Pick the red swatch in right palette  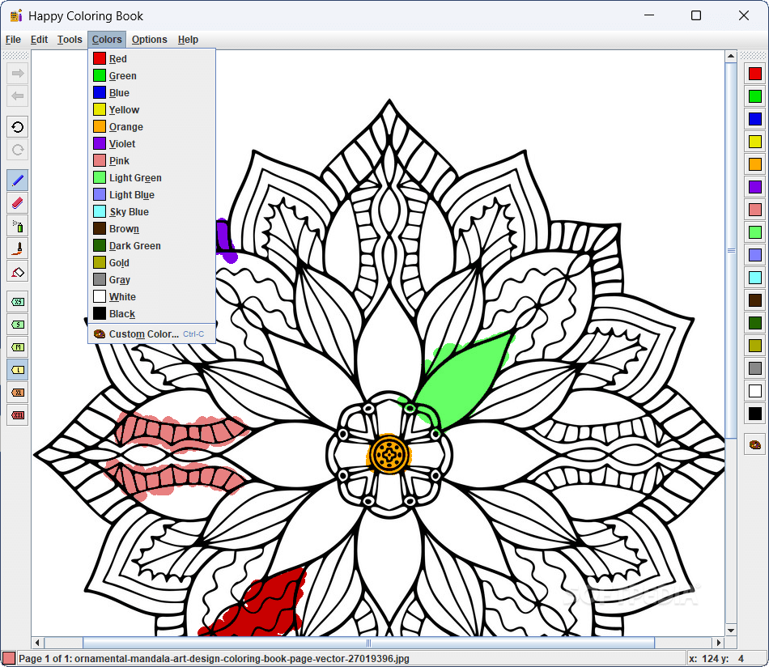click(754, 74)
